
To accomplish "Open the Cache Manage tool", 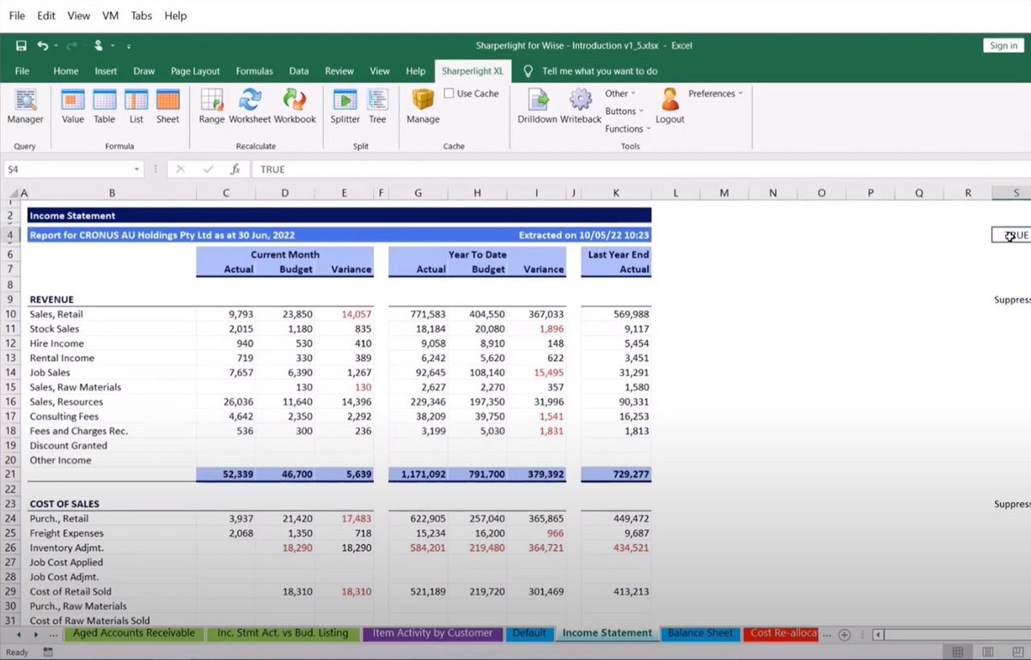I will click(x=423, y=106).
